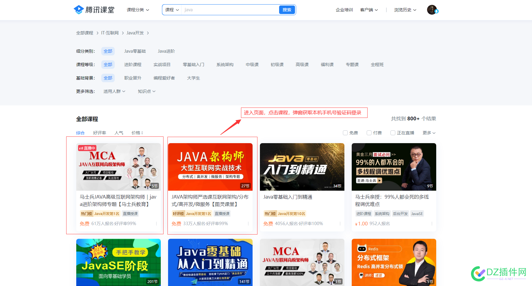The height and width of the screenshot is (286, 532).
Task: Expand the 浏览历史 dropdown
Action: pyautogui.click(x=405, y=10)
